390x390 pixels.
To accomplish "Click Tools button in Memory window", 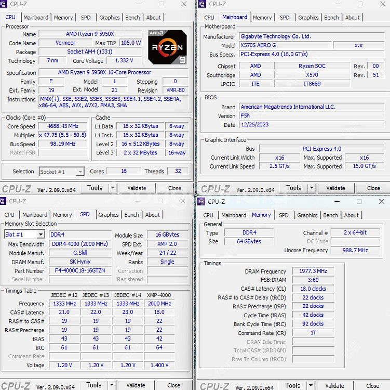I will [293, 385].
